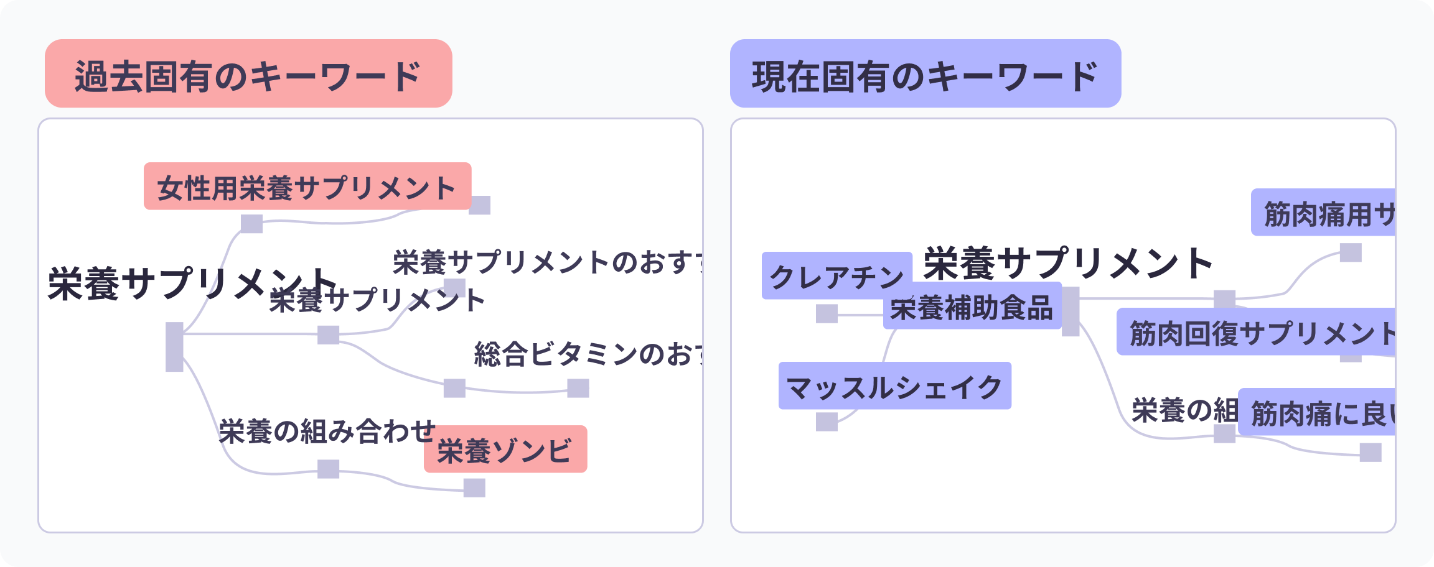Click the truncated 筋肉痛用サ keyword tag
1434x567 pixels.
point(1323,213)
